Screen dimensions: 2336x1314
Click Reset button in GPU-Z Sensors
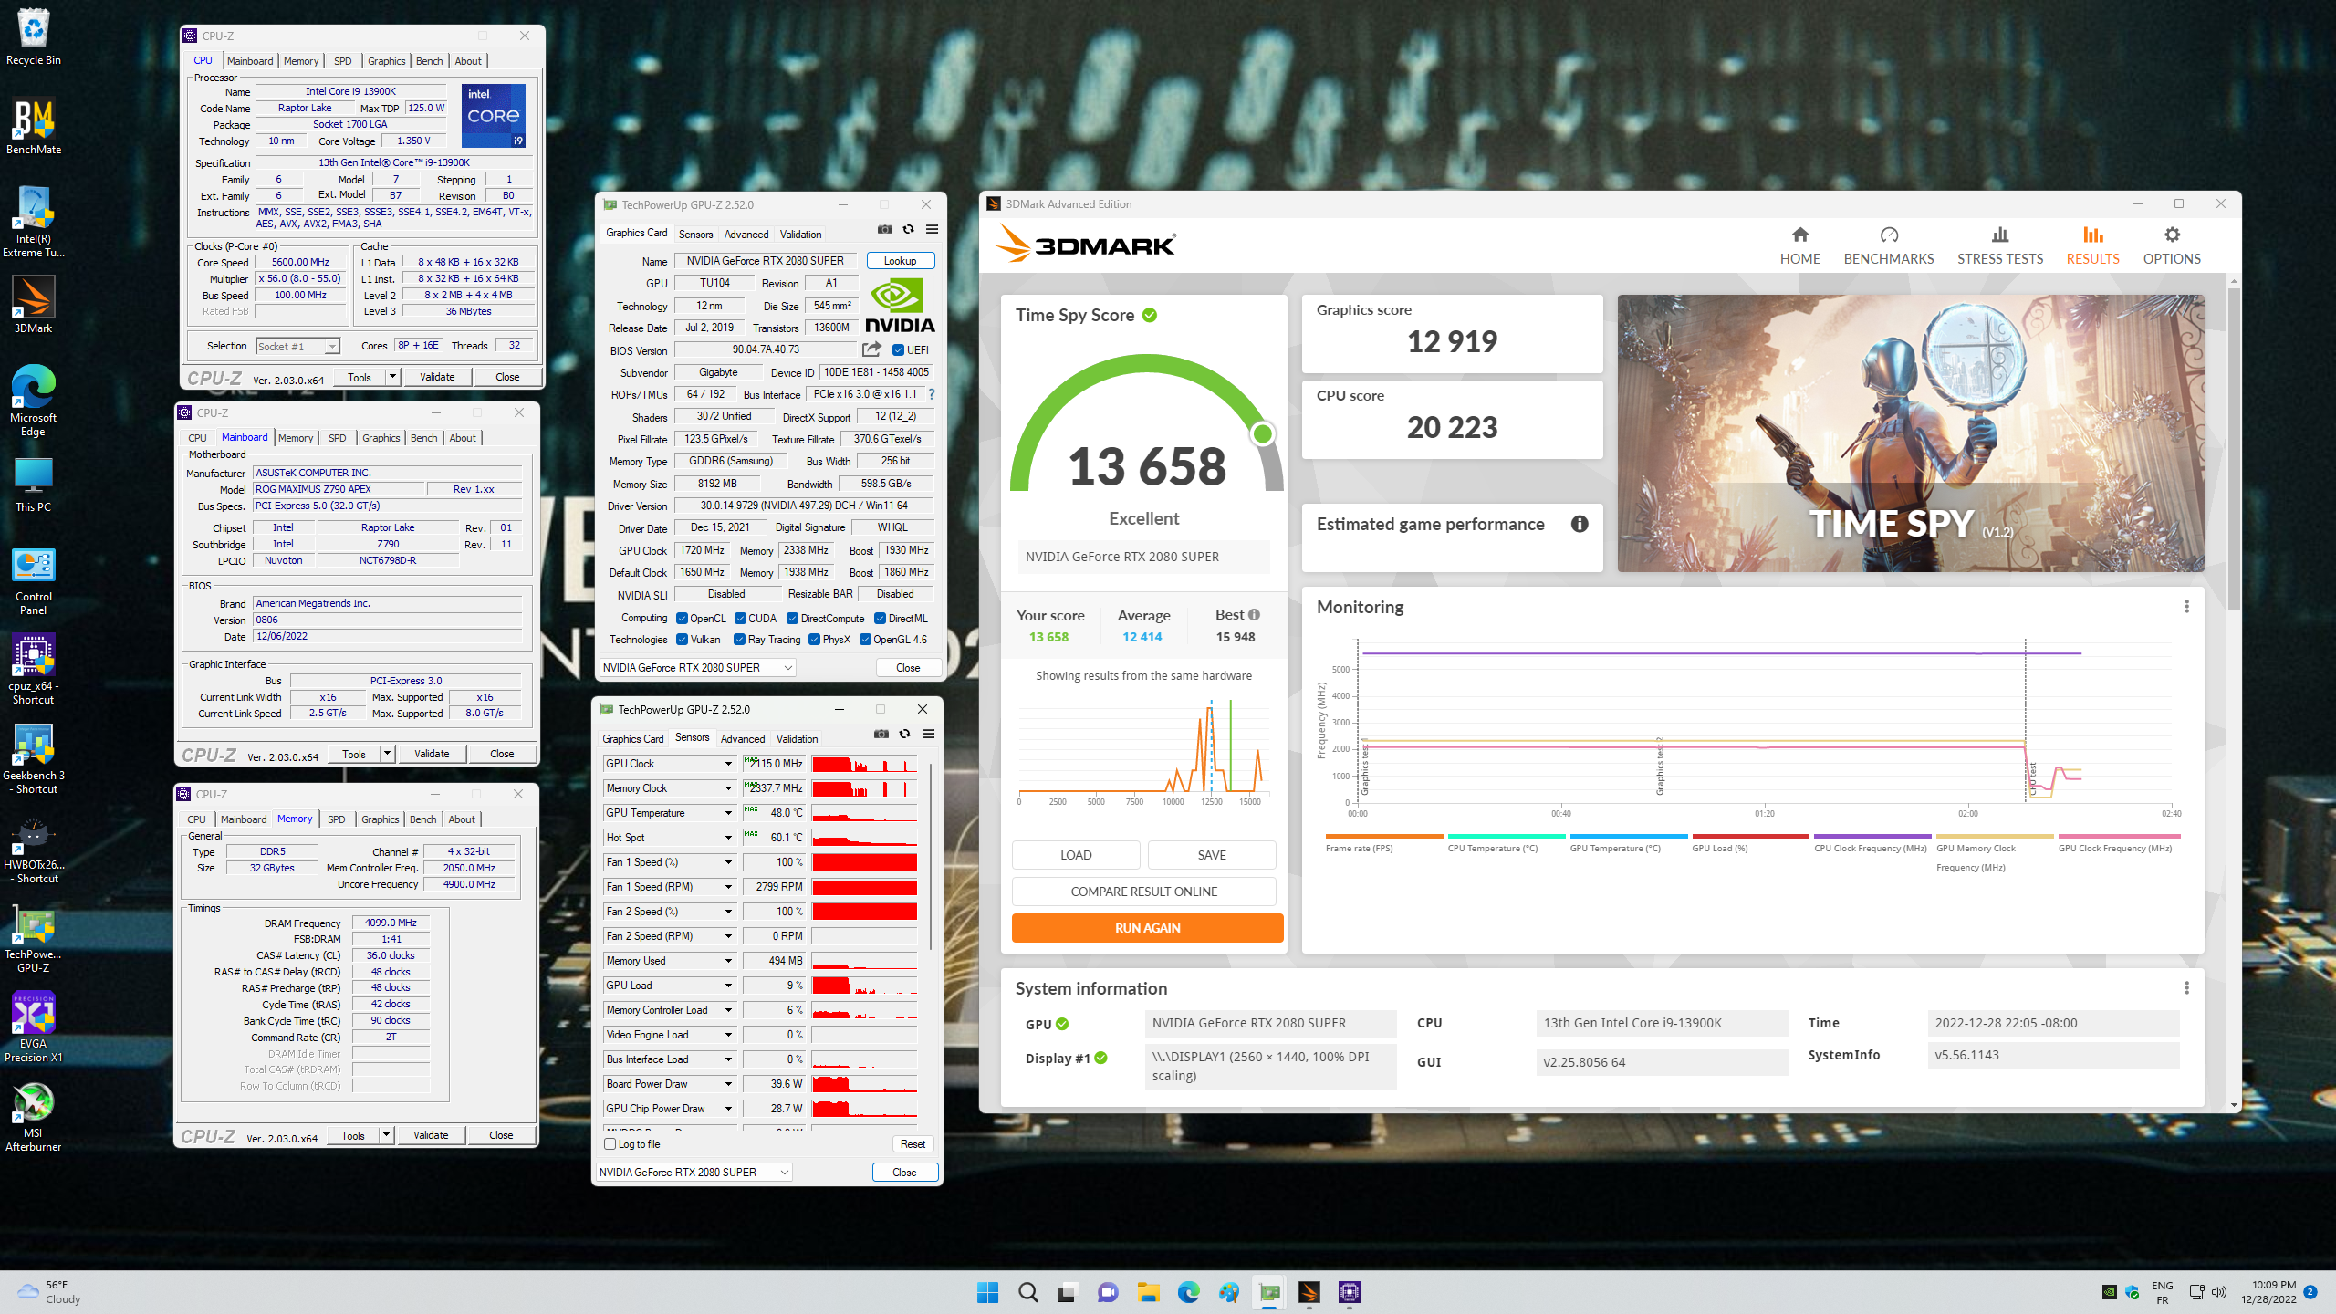click(x=912, y=1144)
